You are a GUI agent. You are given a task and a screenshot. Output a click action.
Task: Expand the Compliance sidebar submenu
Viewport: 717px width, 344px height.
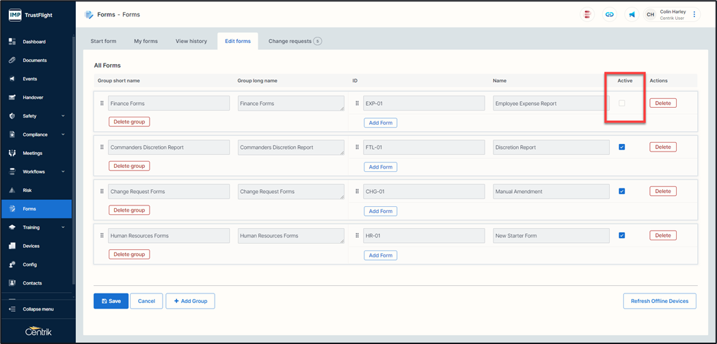click(63, 134)
